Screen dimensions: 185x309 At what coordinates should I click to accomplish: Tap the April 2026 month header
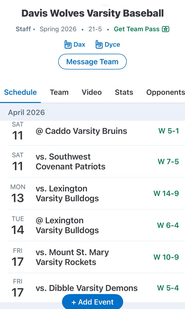click(x=92, y=112)
